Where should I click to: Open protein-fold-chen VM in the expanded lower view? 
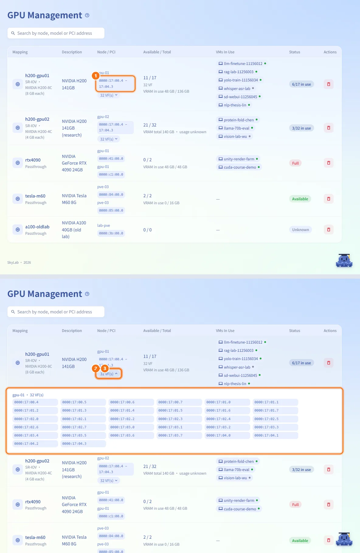point(238,461)
